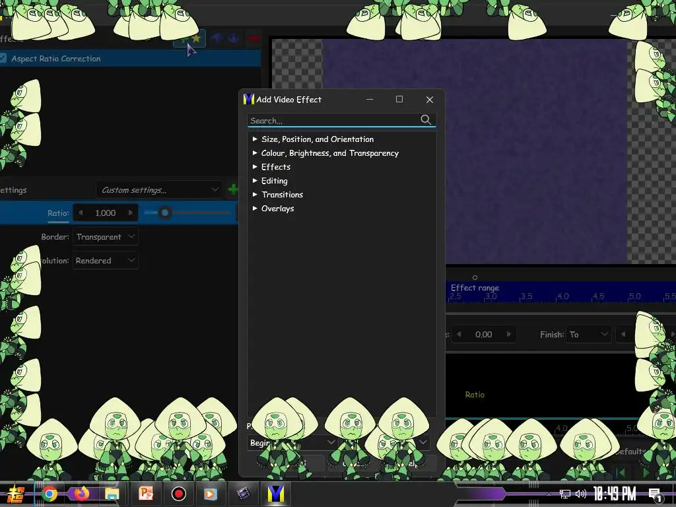
Task: Click the Ratio value field showing 1.000
Action: tap(105, 213)
